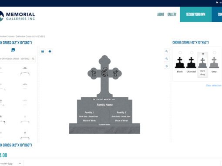Expand the downloaded file options chevron
This screenshot has height=166, width=222.
pyautogui.click(x=20, y=163)
